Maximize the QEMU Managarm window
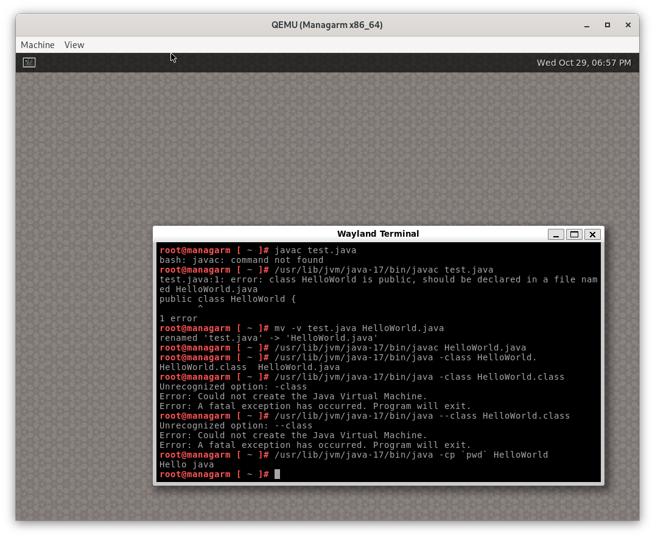 tap(607, 25)
